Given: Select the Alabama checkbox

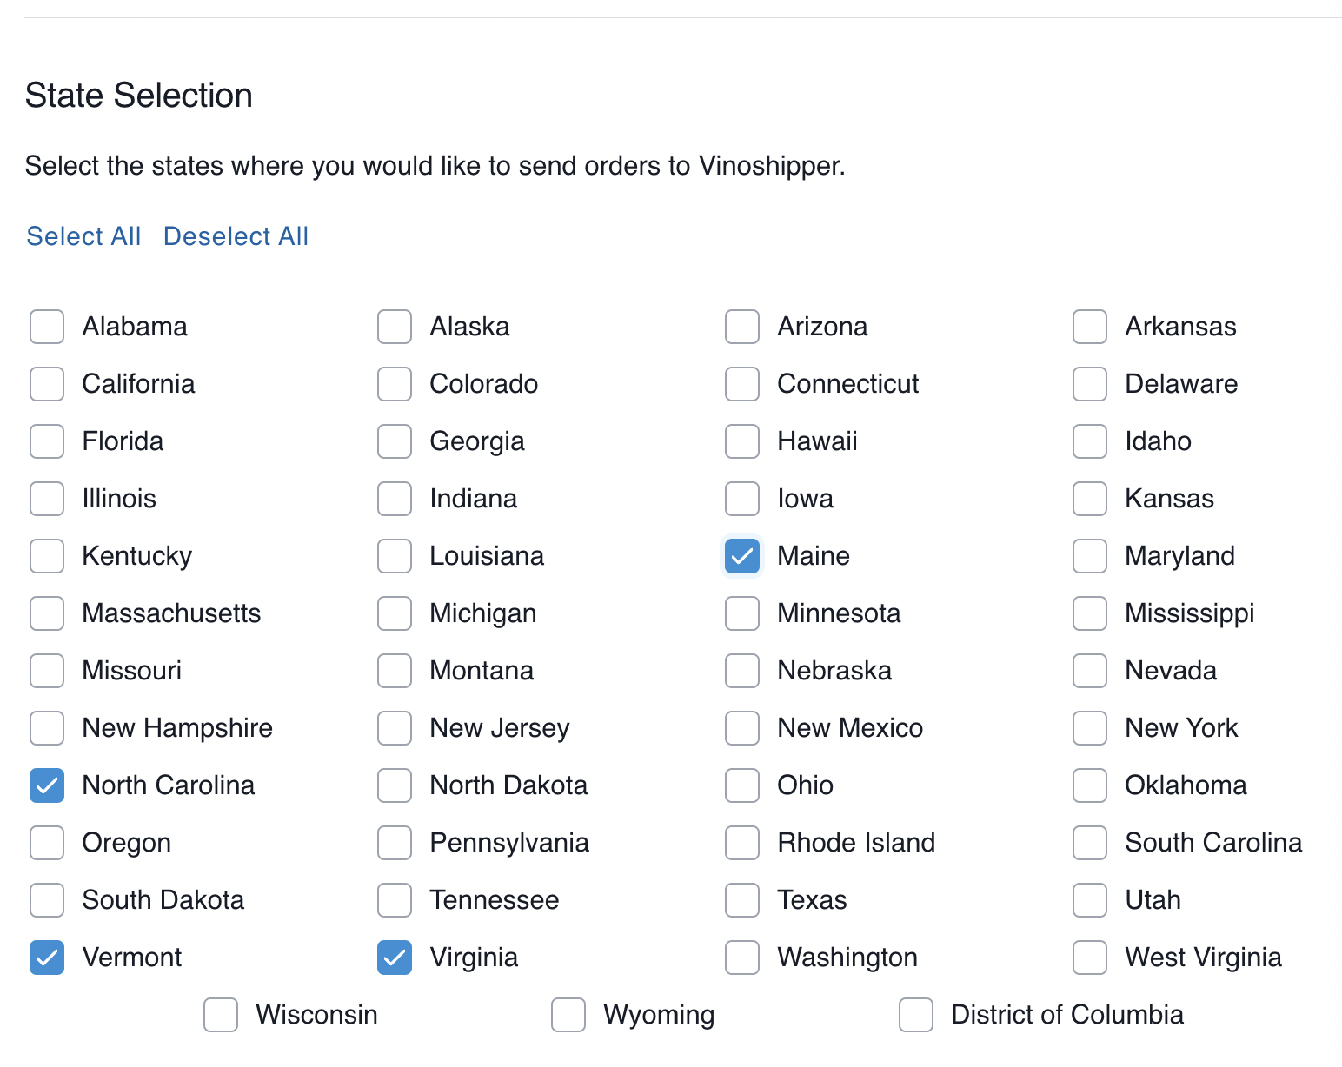Looking at the screenshot, I should point(47,327).
